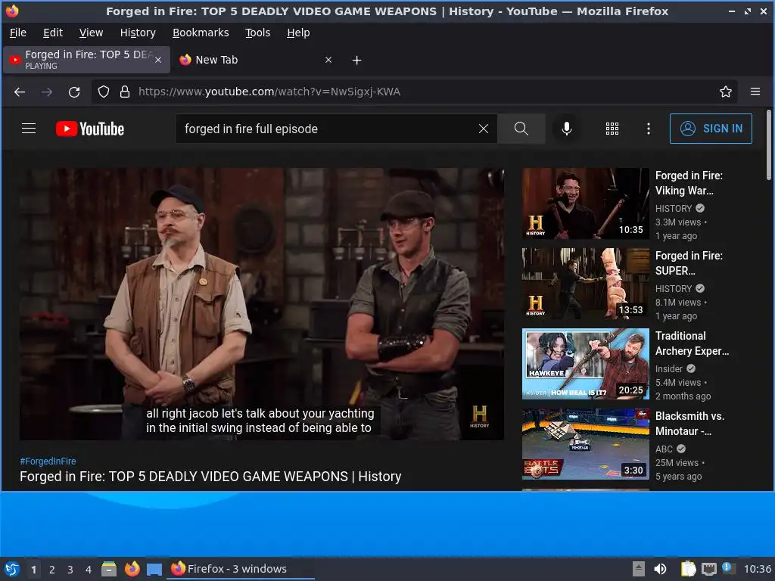Image resolution: width=775 pixels, height=581 pixels.
Task: Click the network tray icon
Action: [x=708, y=569]
